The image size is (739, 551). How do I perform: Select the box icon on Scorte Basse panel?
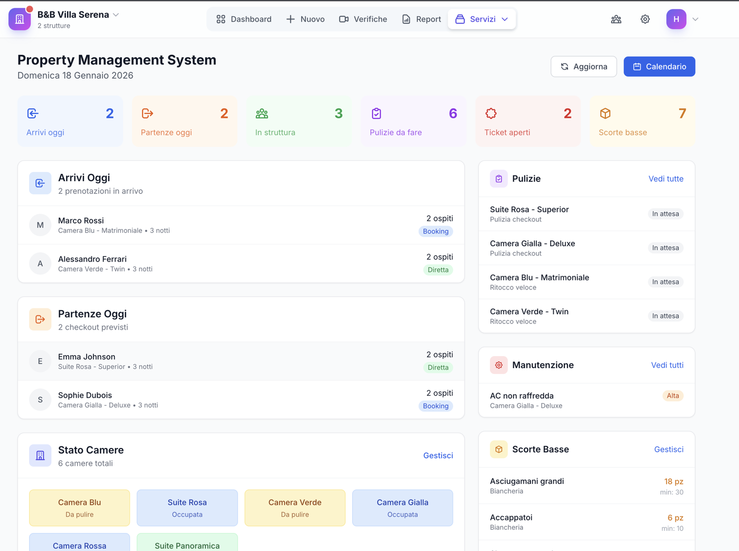[498, 450]
